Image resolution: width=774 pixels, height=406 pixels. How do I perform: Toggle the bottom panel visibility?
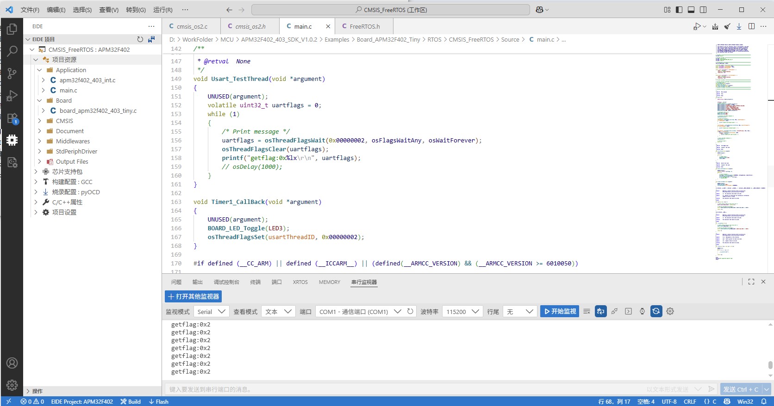coord(691,10)
